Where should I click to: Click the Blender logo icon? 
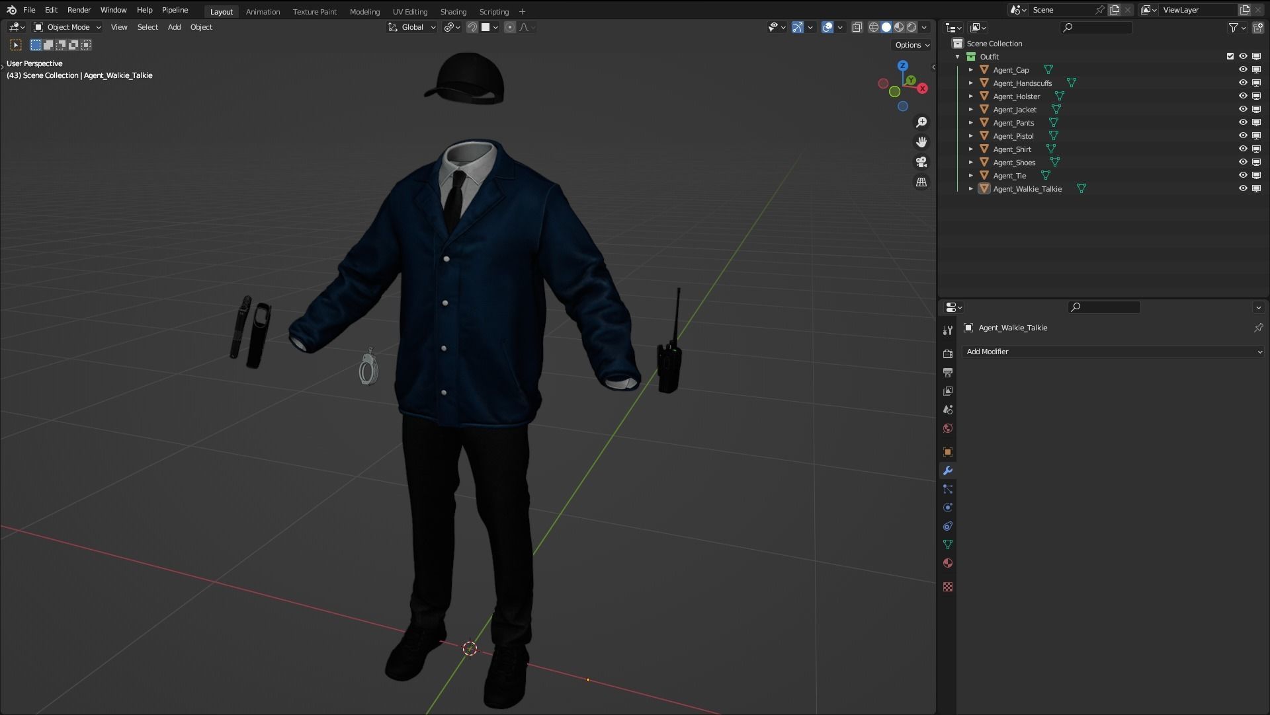[x=11, y=10]
